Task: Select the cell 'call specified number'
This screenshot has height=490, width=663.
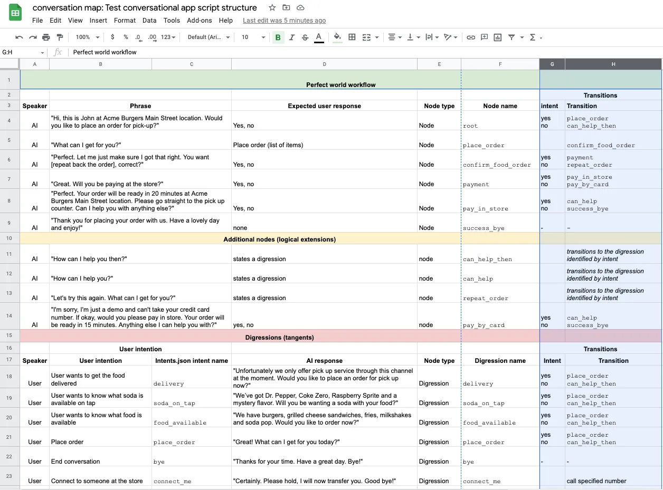Action: coord(613,476)
